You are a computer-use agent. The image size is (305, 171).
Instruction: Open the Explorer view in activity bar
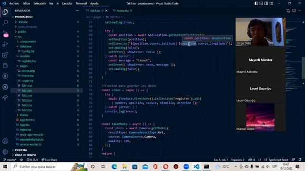click(5, 12)
